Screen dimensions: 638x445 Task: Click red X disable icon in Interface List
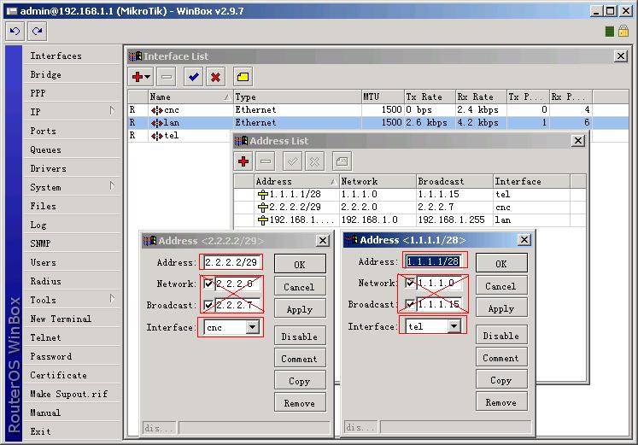(x=216, y=78)
